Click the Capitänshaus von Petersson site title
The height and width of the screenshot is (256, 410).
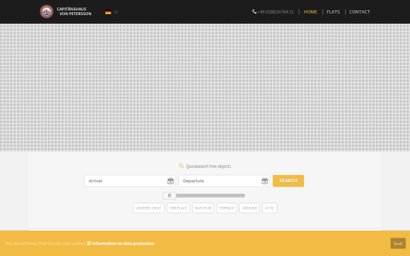click(74, 12)
